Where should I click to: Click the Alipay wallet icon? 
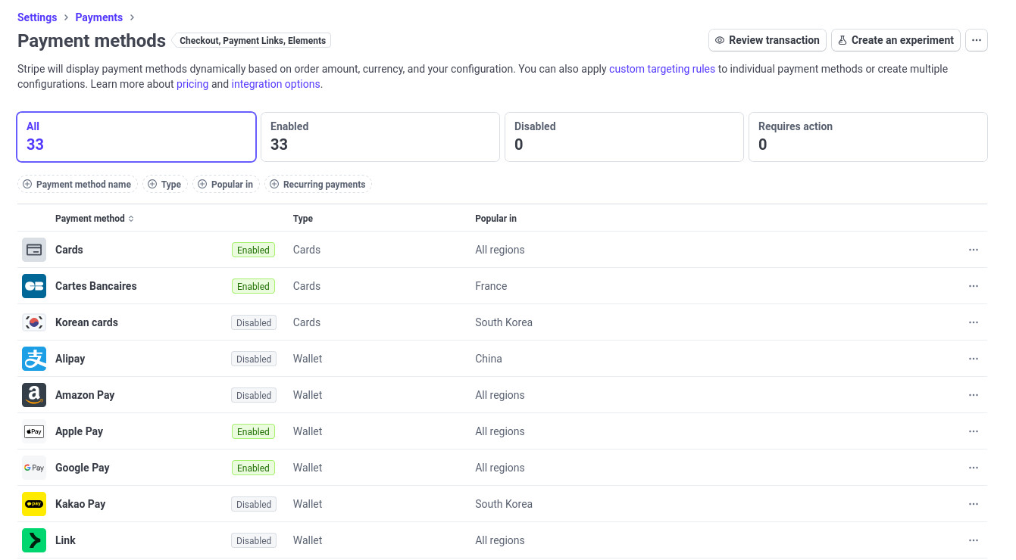(34, 359)
